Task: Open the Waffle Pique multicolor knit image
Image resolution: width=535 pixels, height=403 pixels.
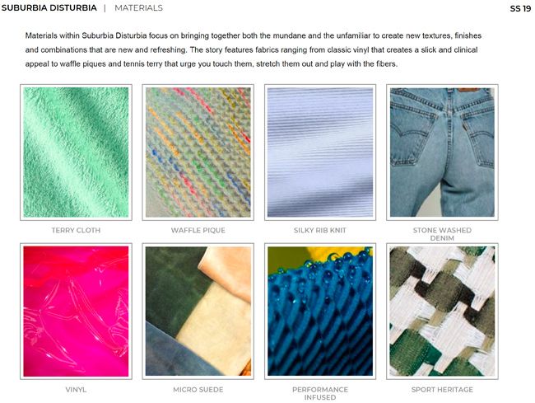Action: (x=198, y=152)
